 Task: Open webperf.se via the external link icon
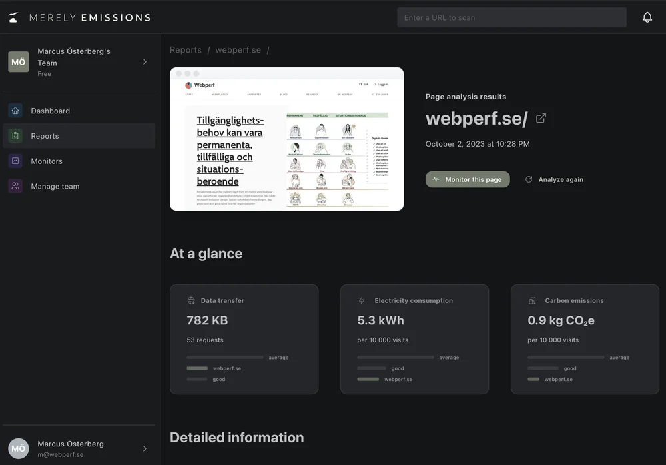click(540, 117)
